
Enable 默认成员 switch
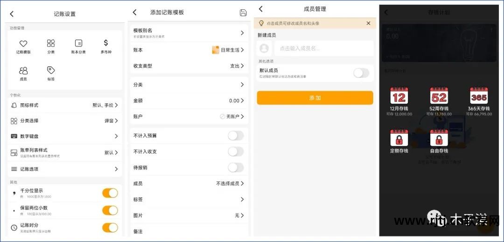pos(361,73)
